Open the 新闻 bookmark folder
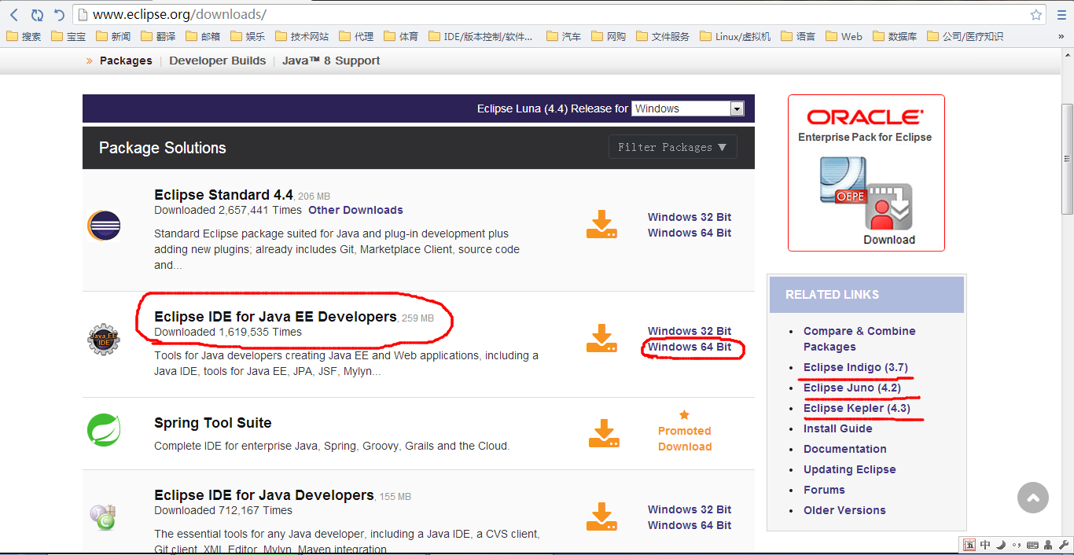Viewport: 1074px width, 555px height. click(x=113, y=36)
